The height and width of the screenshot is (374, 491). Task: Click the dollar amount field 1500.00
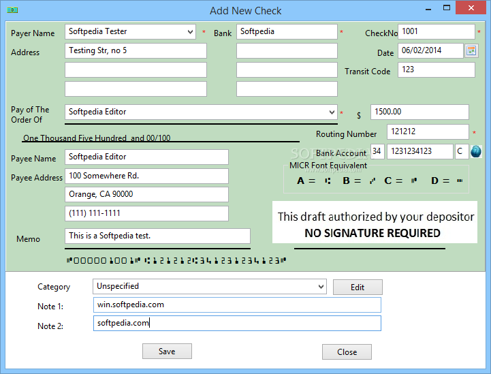tap(419, 112)
